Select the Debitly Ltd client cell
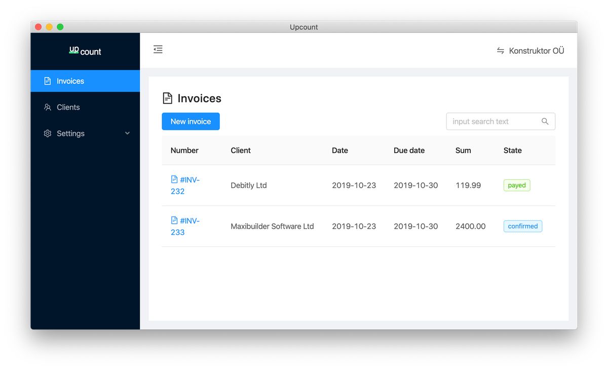Viewport: 608px width, 370px height. [x=249, y=185]
